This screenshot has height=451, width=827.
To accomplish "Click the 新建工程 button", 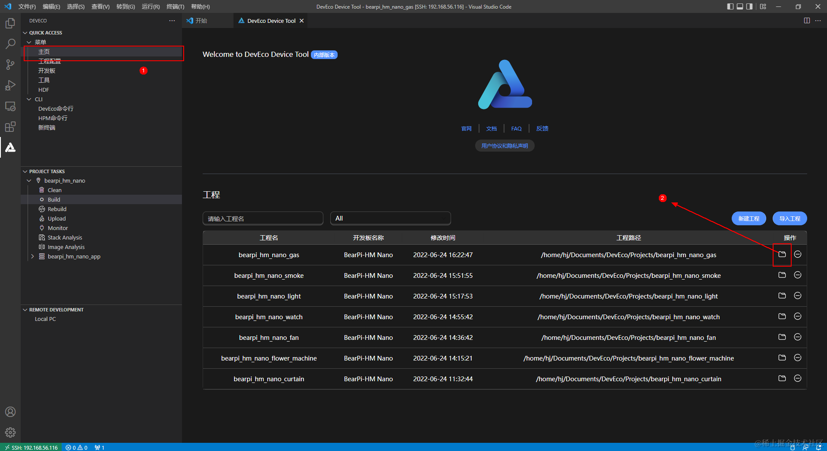I will (x=749, y=218).
